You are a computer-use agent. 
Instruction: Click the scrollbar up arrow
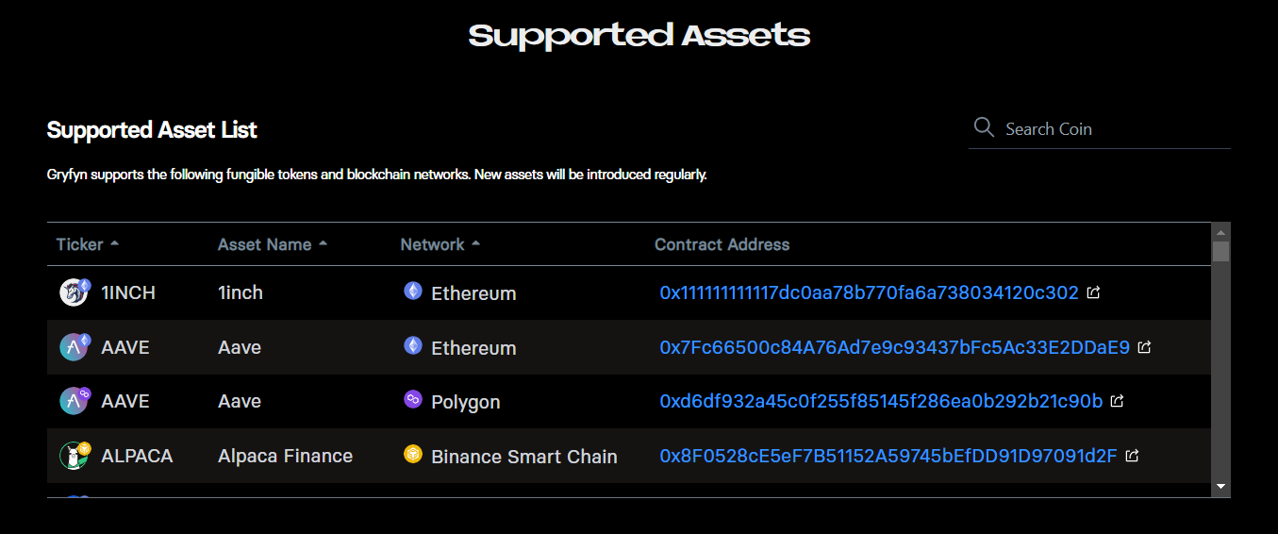click(x=1220, y=232)
